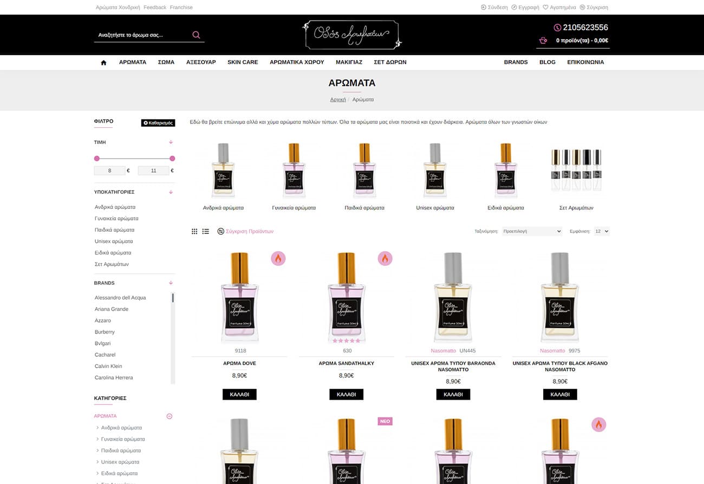Click the search magnifier icon
704x484 pixels.
click(x=196, y=35)
